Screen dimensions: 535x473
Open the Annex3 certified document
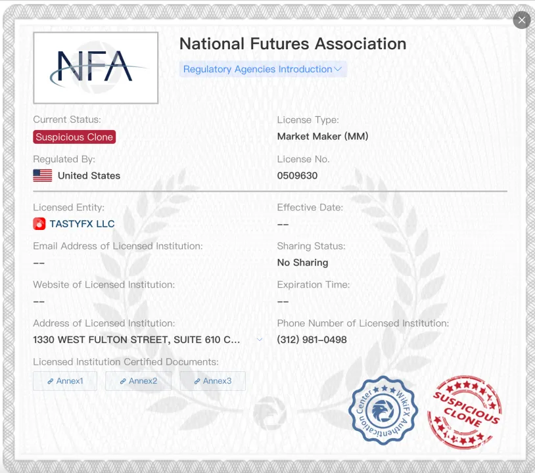(x=212, y=381)
